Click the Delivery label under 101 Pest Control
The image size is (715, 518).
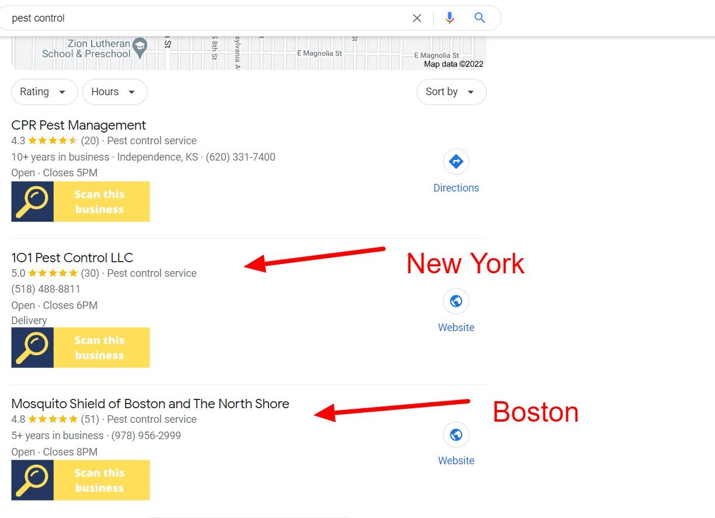pos(29,321)
